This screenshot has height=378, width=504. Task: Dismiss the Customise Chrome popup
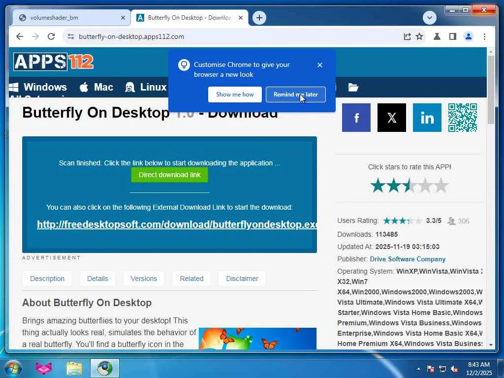tap(320, 65)
